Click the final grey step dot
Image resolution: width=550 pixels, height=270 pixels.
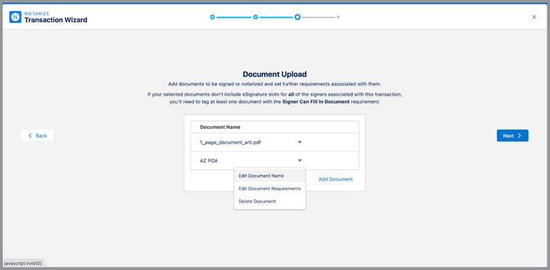click(x=338, y=17)
